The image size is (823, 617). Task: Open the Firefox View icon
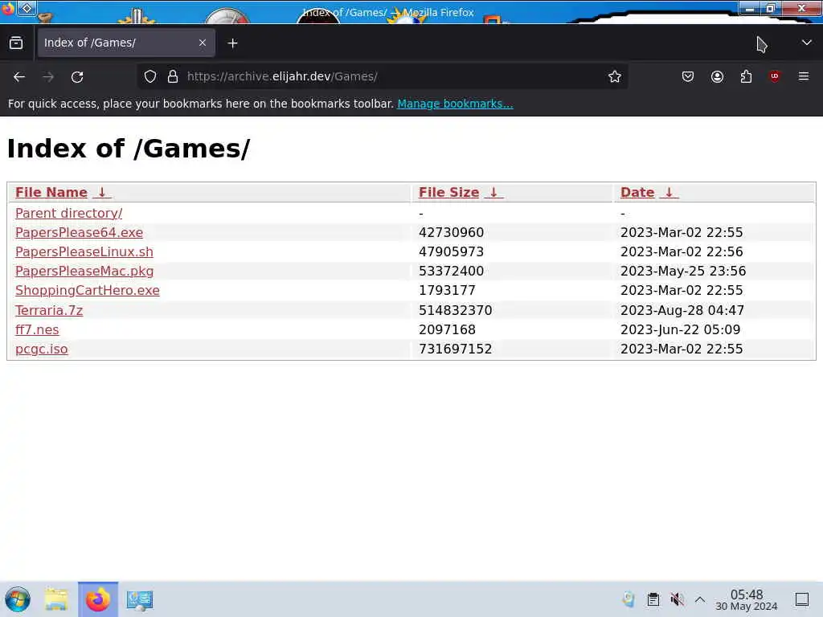[16, 43]
